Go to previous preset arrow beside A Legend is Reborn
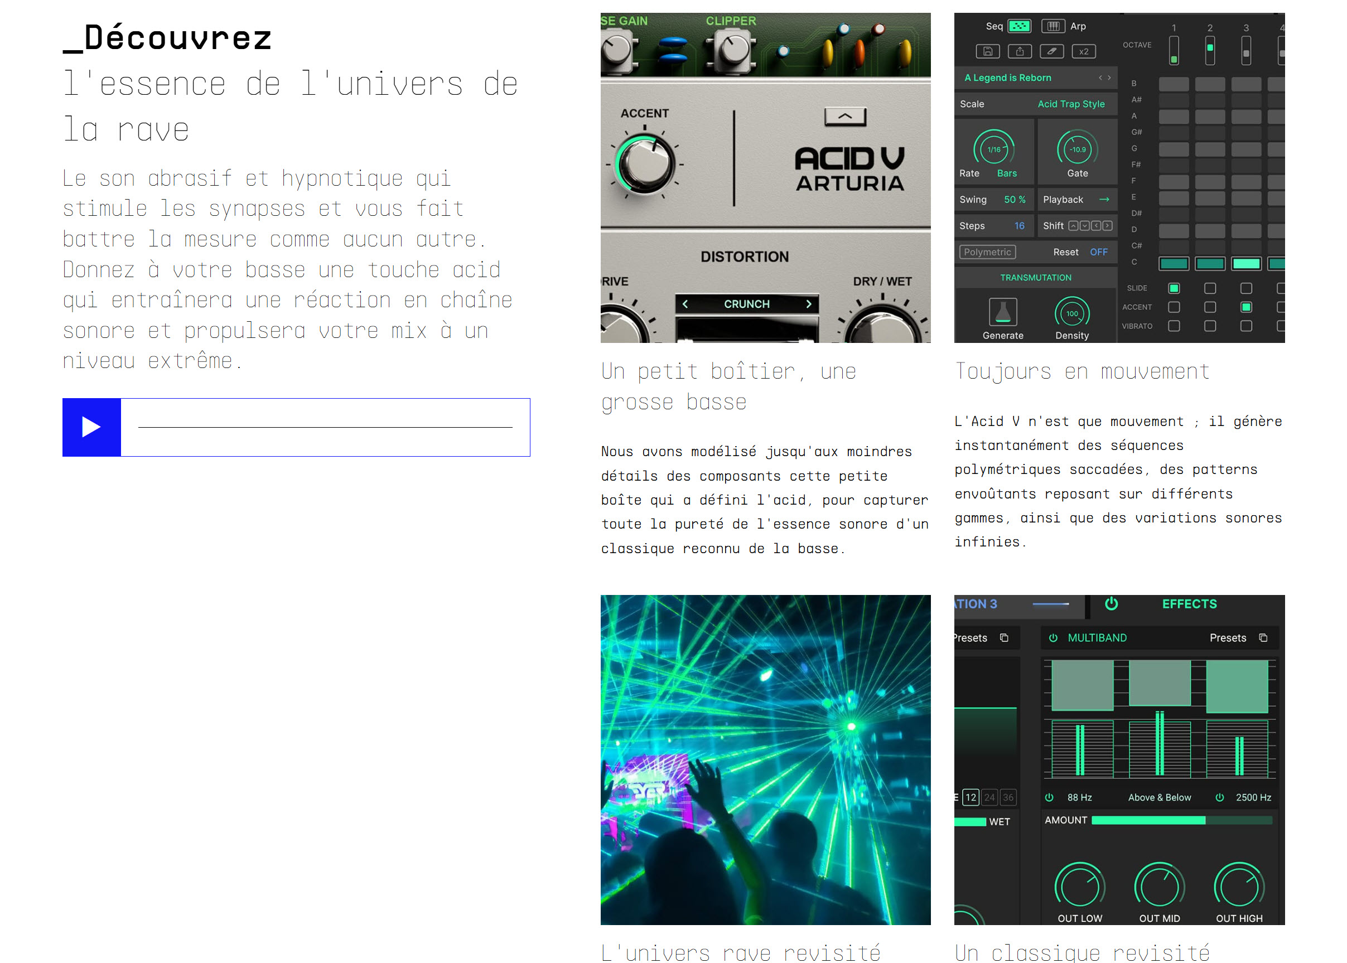 coord(1100,78)
